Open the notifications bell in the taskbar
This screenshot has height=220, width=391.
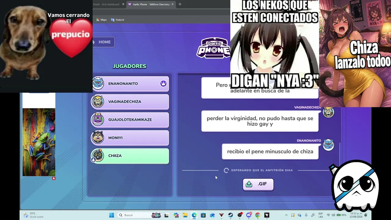tap(366, 215)
